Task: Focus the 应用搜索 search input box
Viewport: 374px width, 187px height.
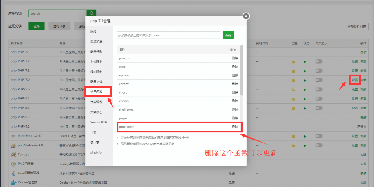Action: click(58, 13)
